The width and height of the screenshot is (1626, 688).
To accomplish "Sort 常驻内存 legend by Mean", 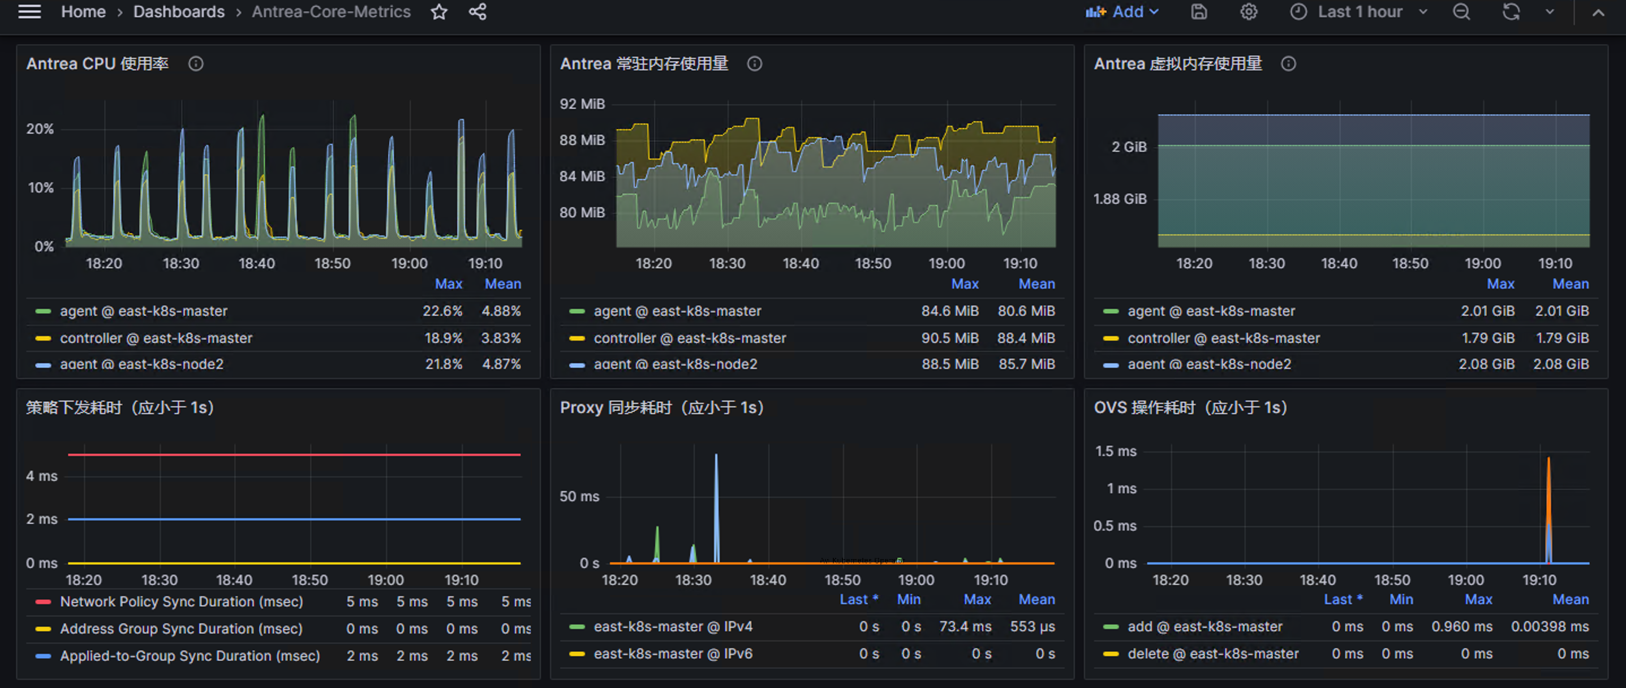I will (1037, 284).
